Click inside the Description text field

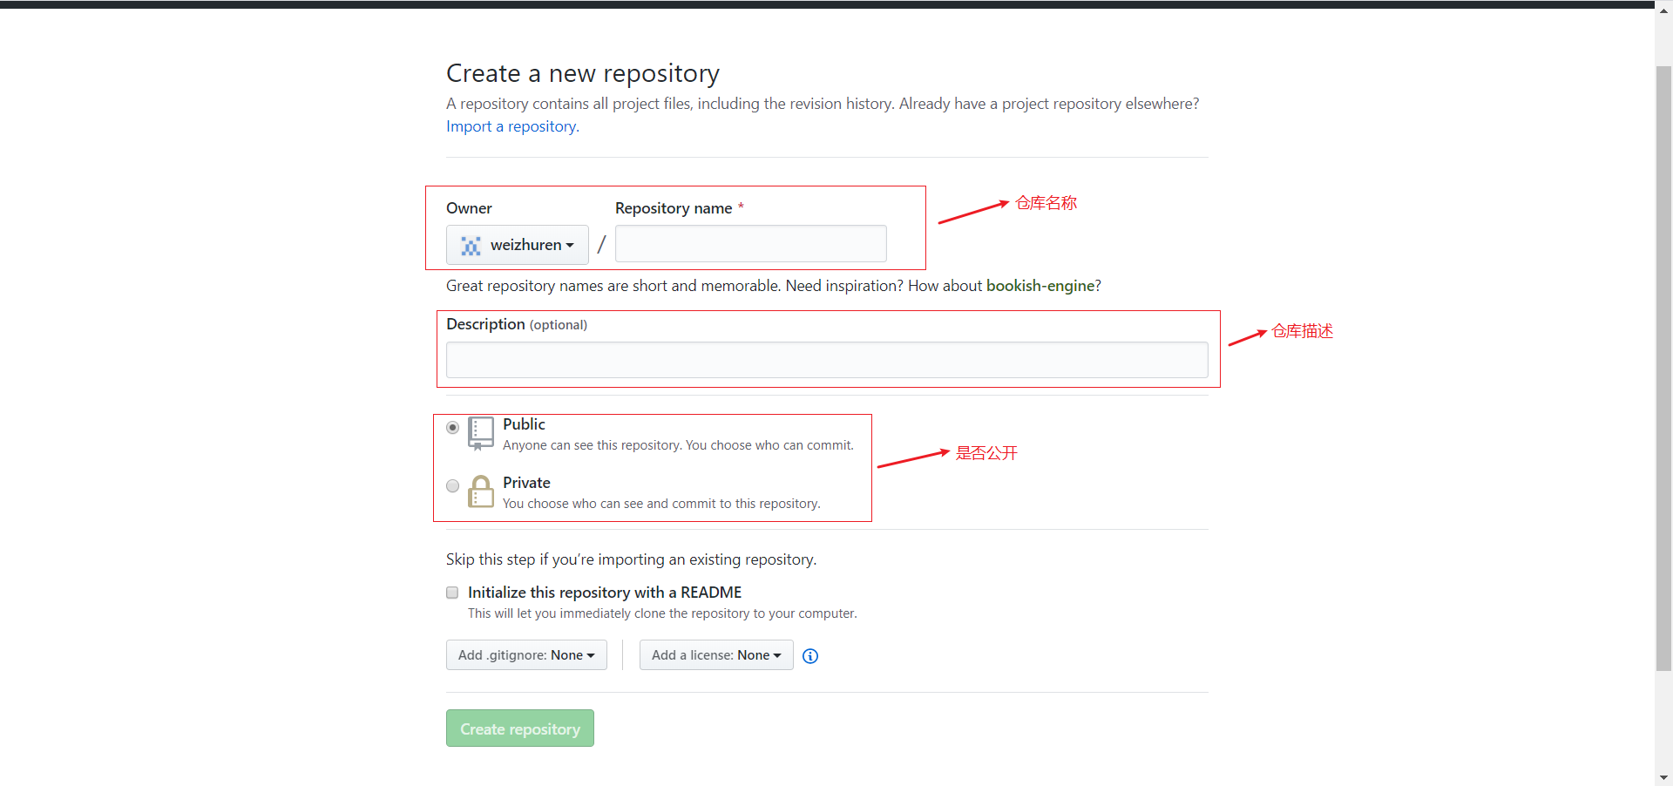[827, 359]
